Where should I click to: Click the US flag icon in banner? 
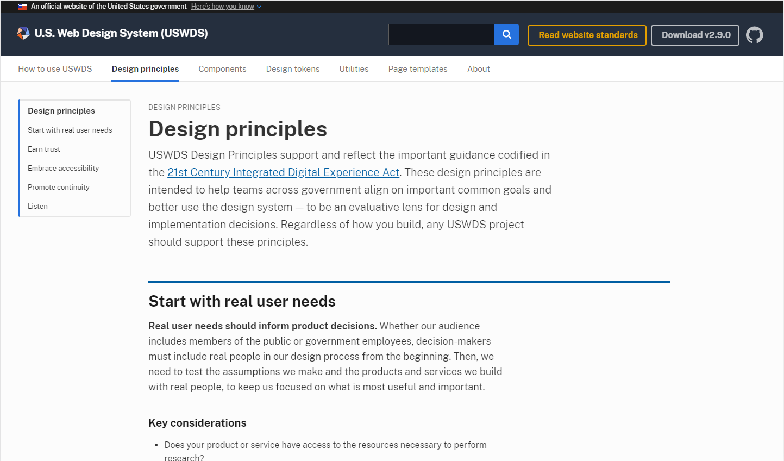tap(22, 7)
